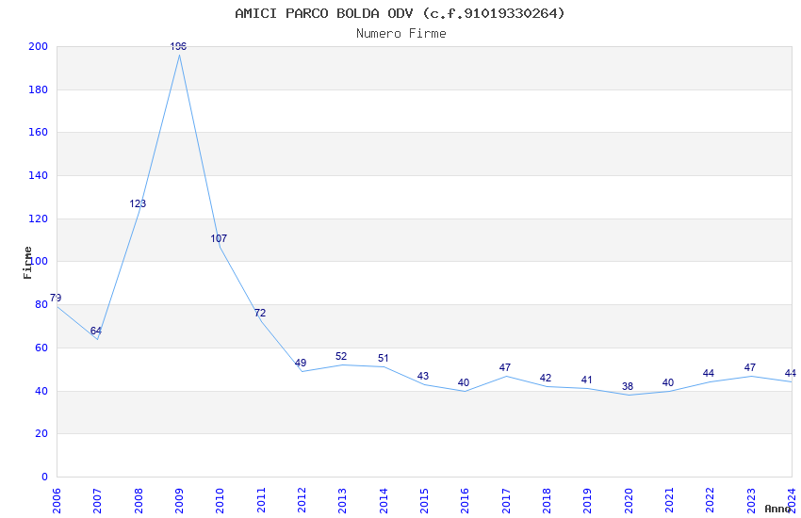Click the 72 data point label
This screenshot has width=801, height=518.
260,313
